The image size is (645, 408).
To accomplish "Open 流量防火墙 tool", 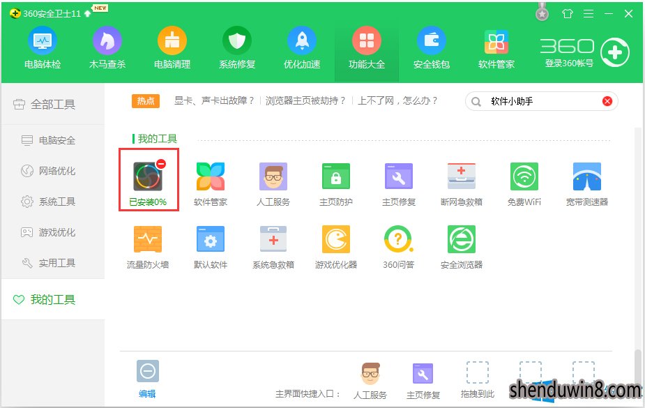I will (x=148, y=247).
